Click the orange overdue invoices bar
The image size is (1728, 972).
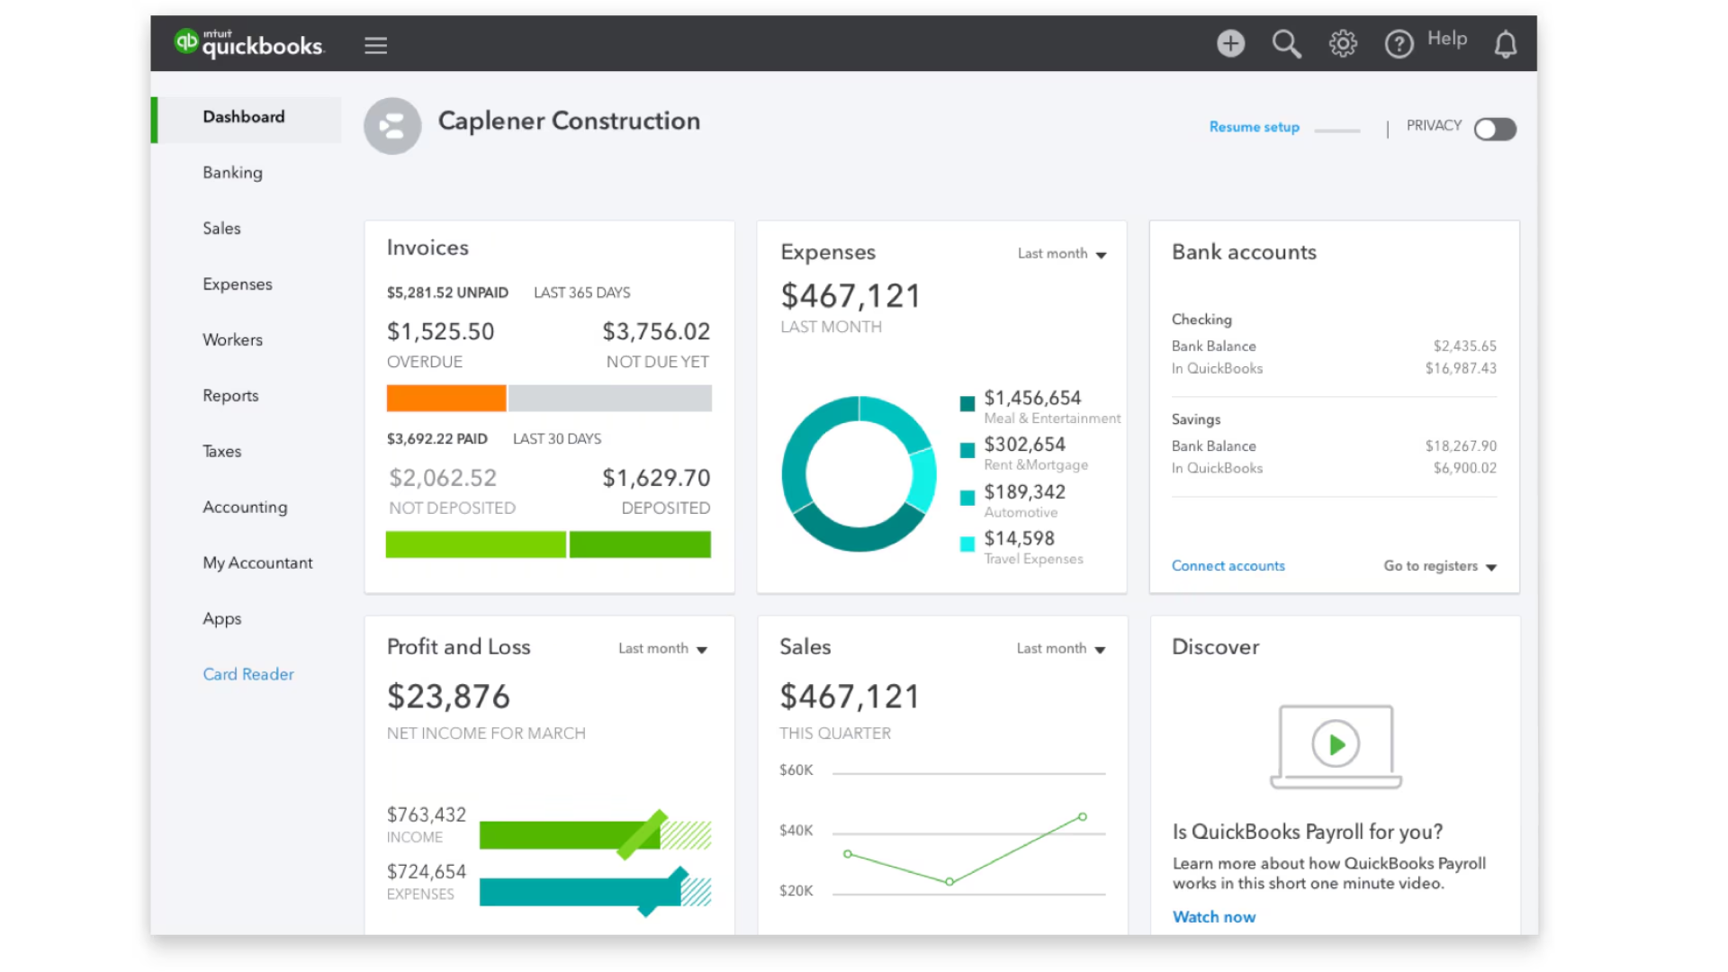click(446, 398)
